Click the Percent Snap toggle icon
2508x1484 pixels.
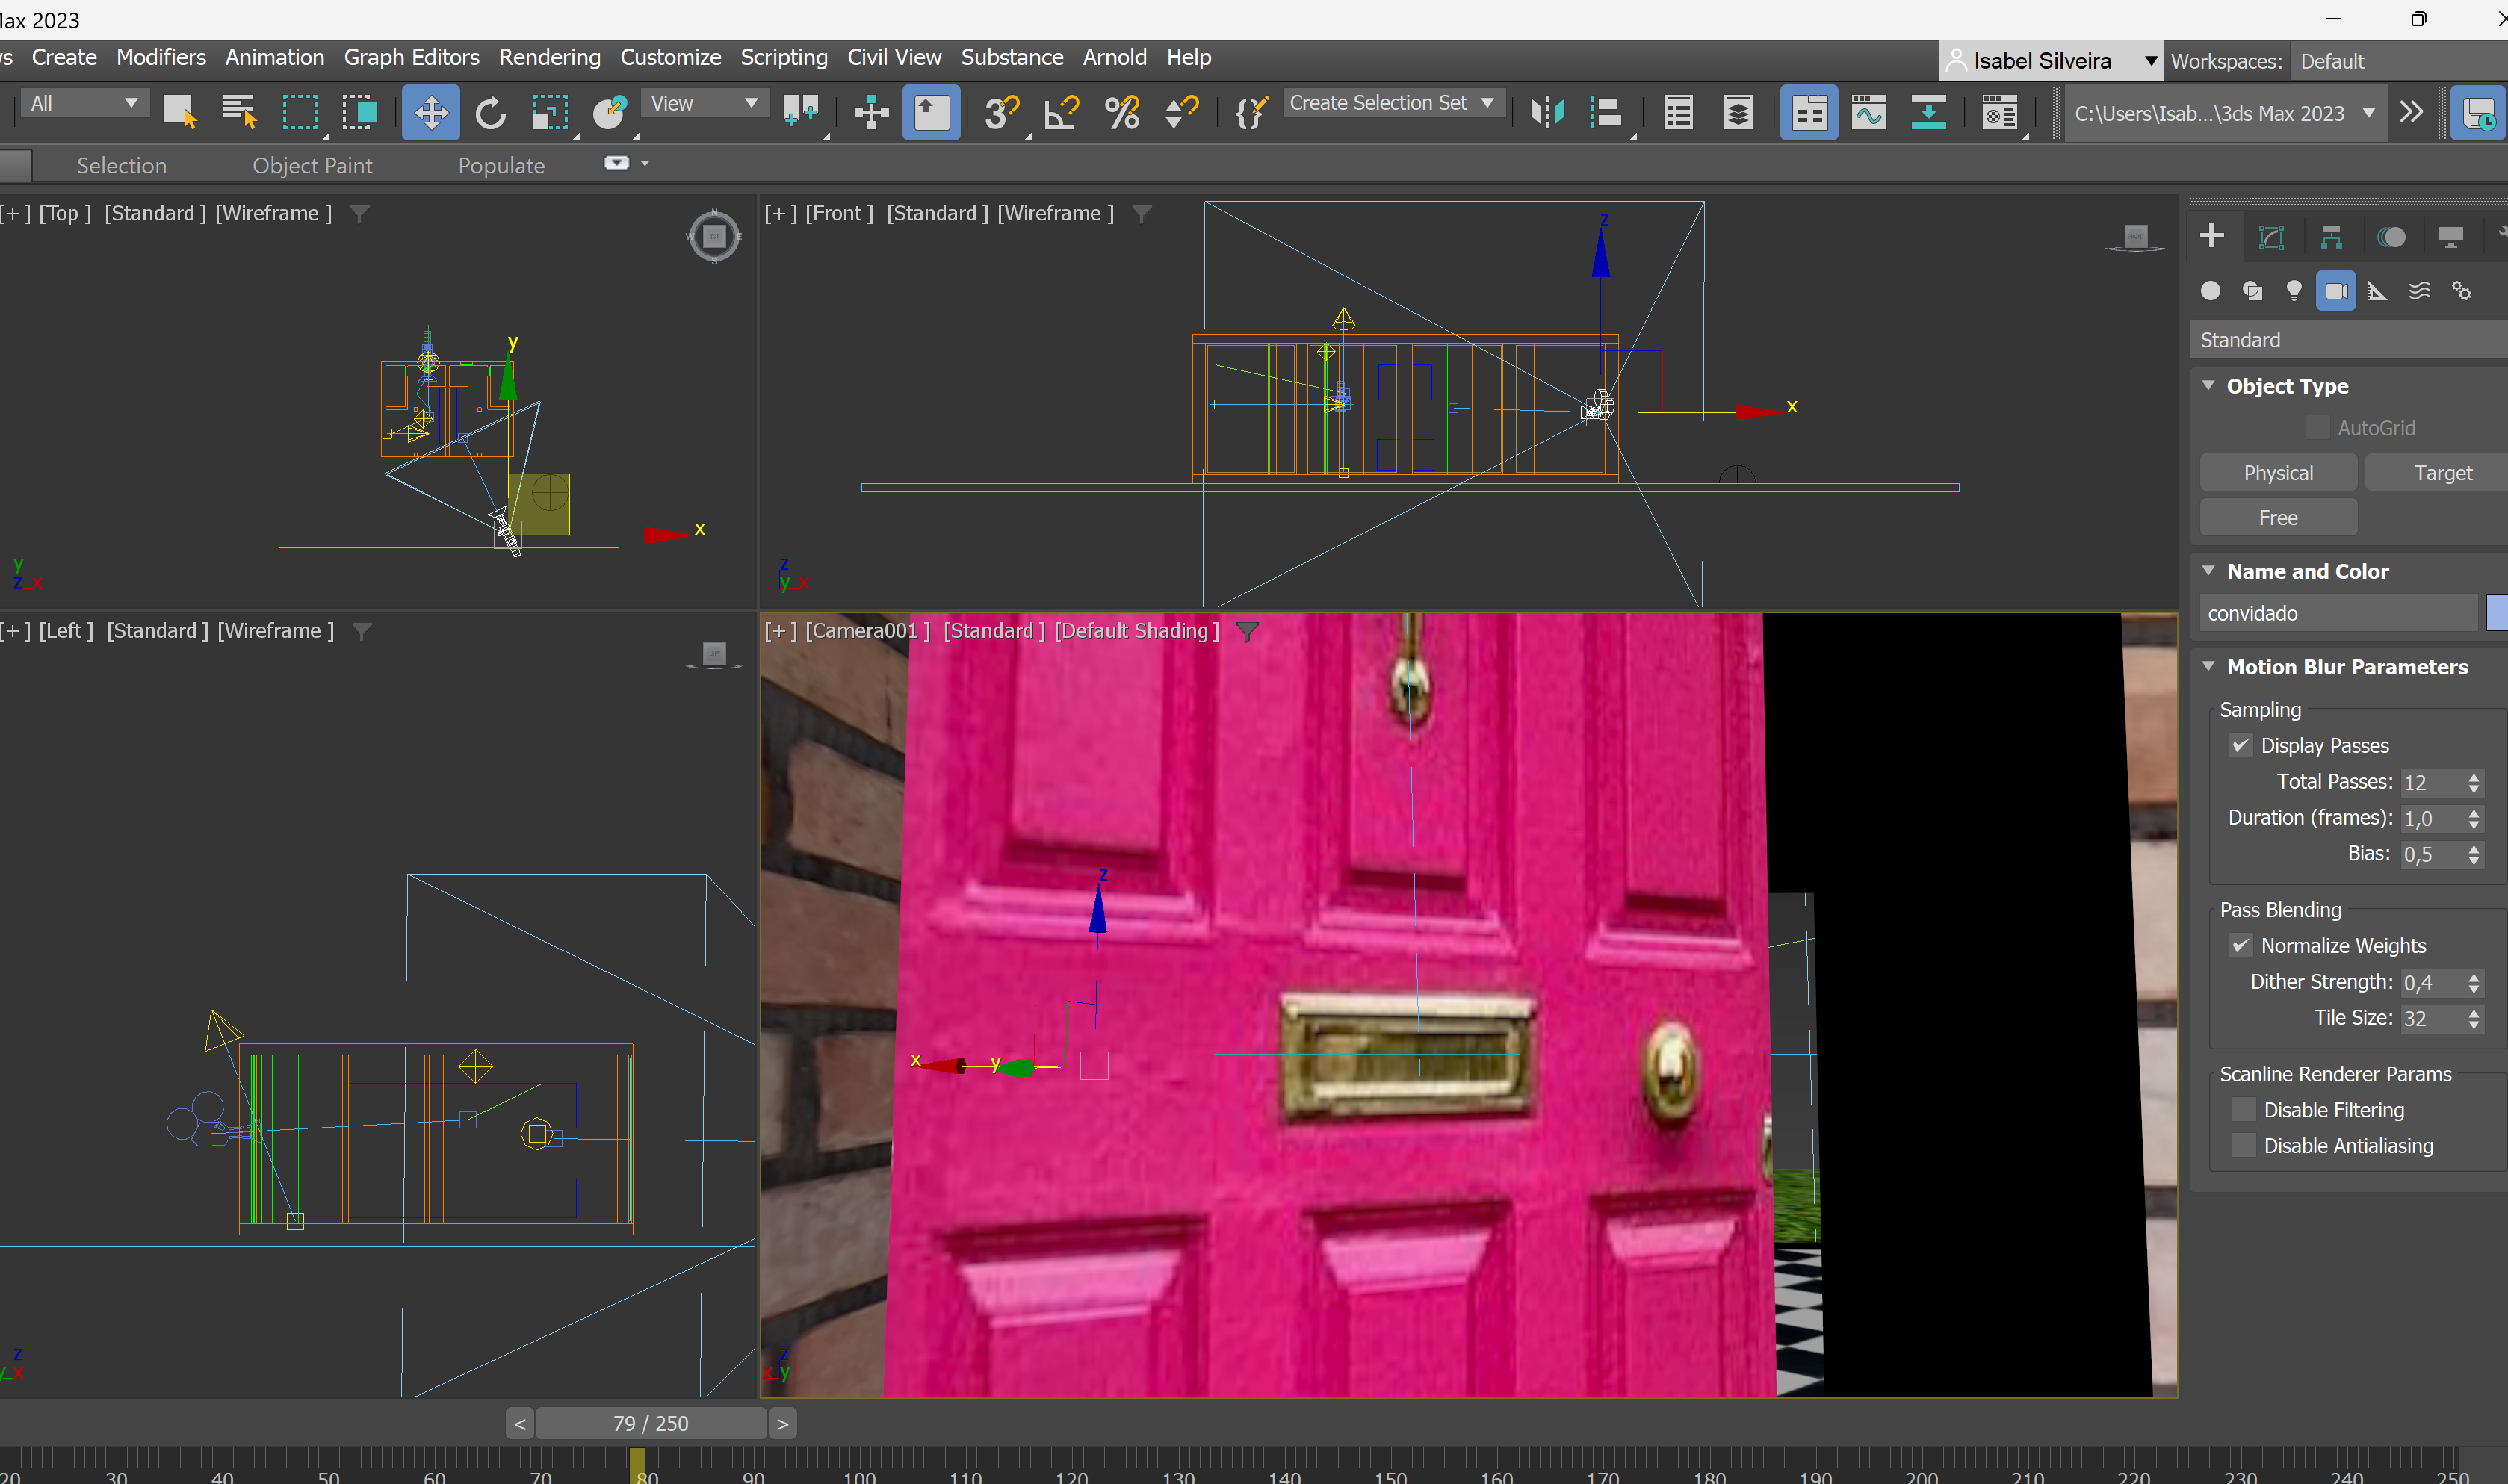1121,112
